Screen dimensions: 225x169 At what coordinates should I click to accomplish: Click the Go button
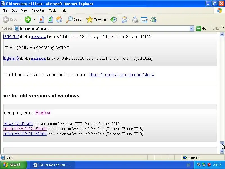click(201, 29)
